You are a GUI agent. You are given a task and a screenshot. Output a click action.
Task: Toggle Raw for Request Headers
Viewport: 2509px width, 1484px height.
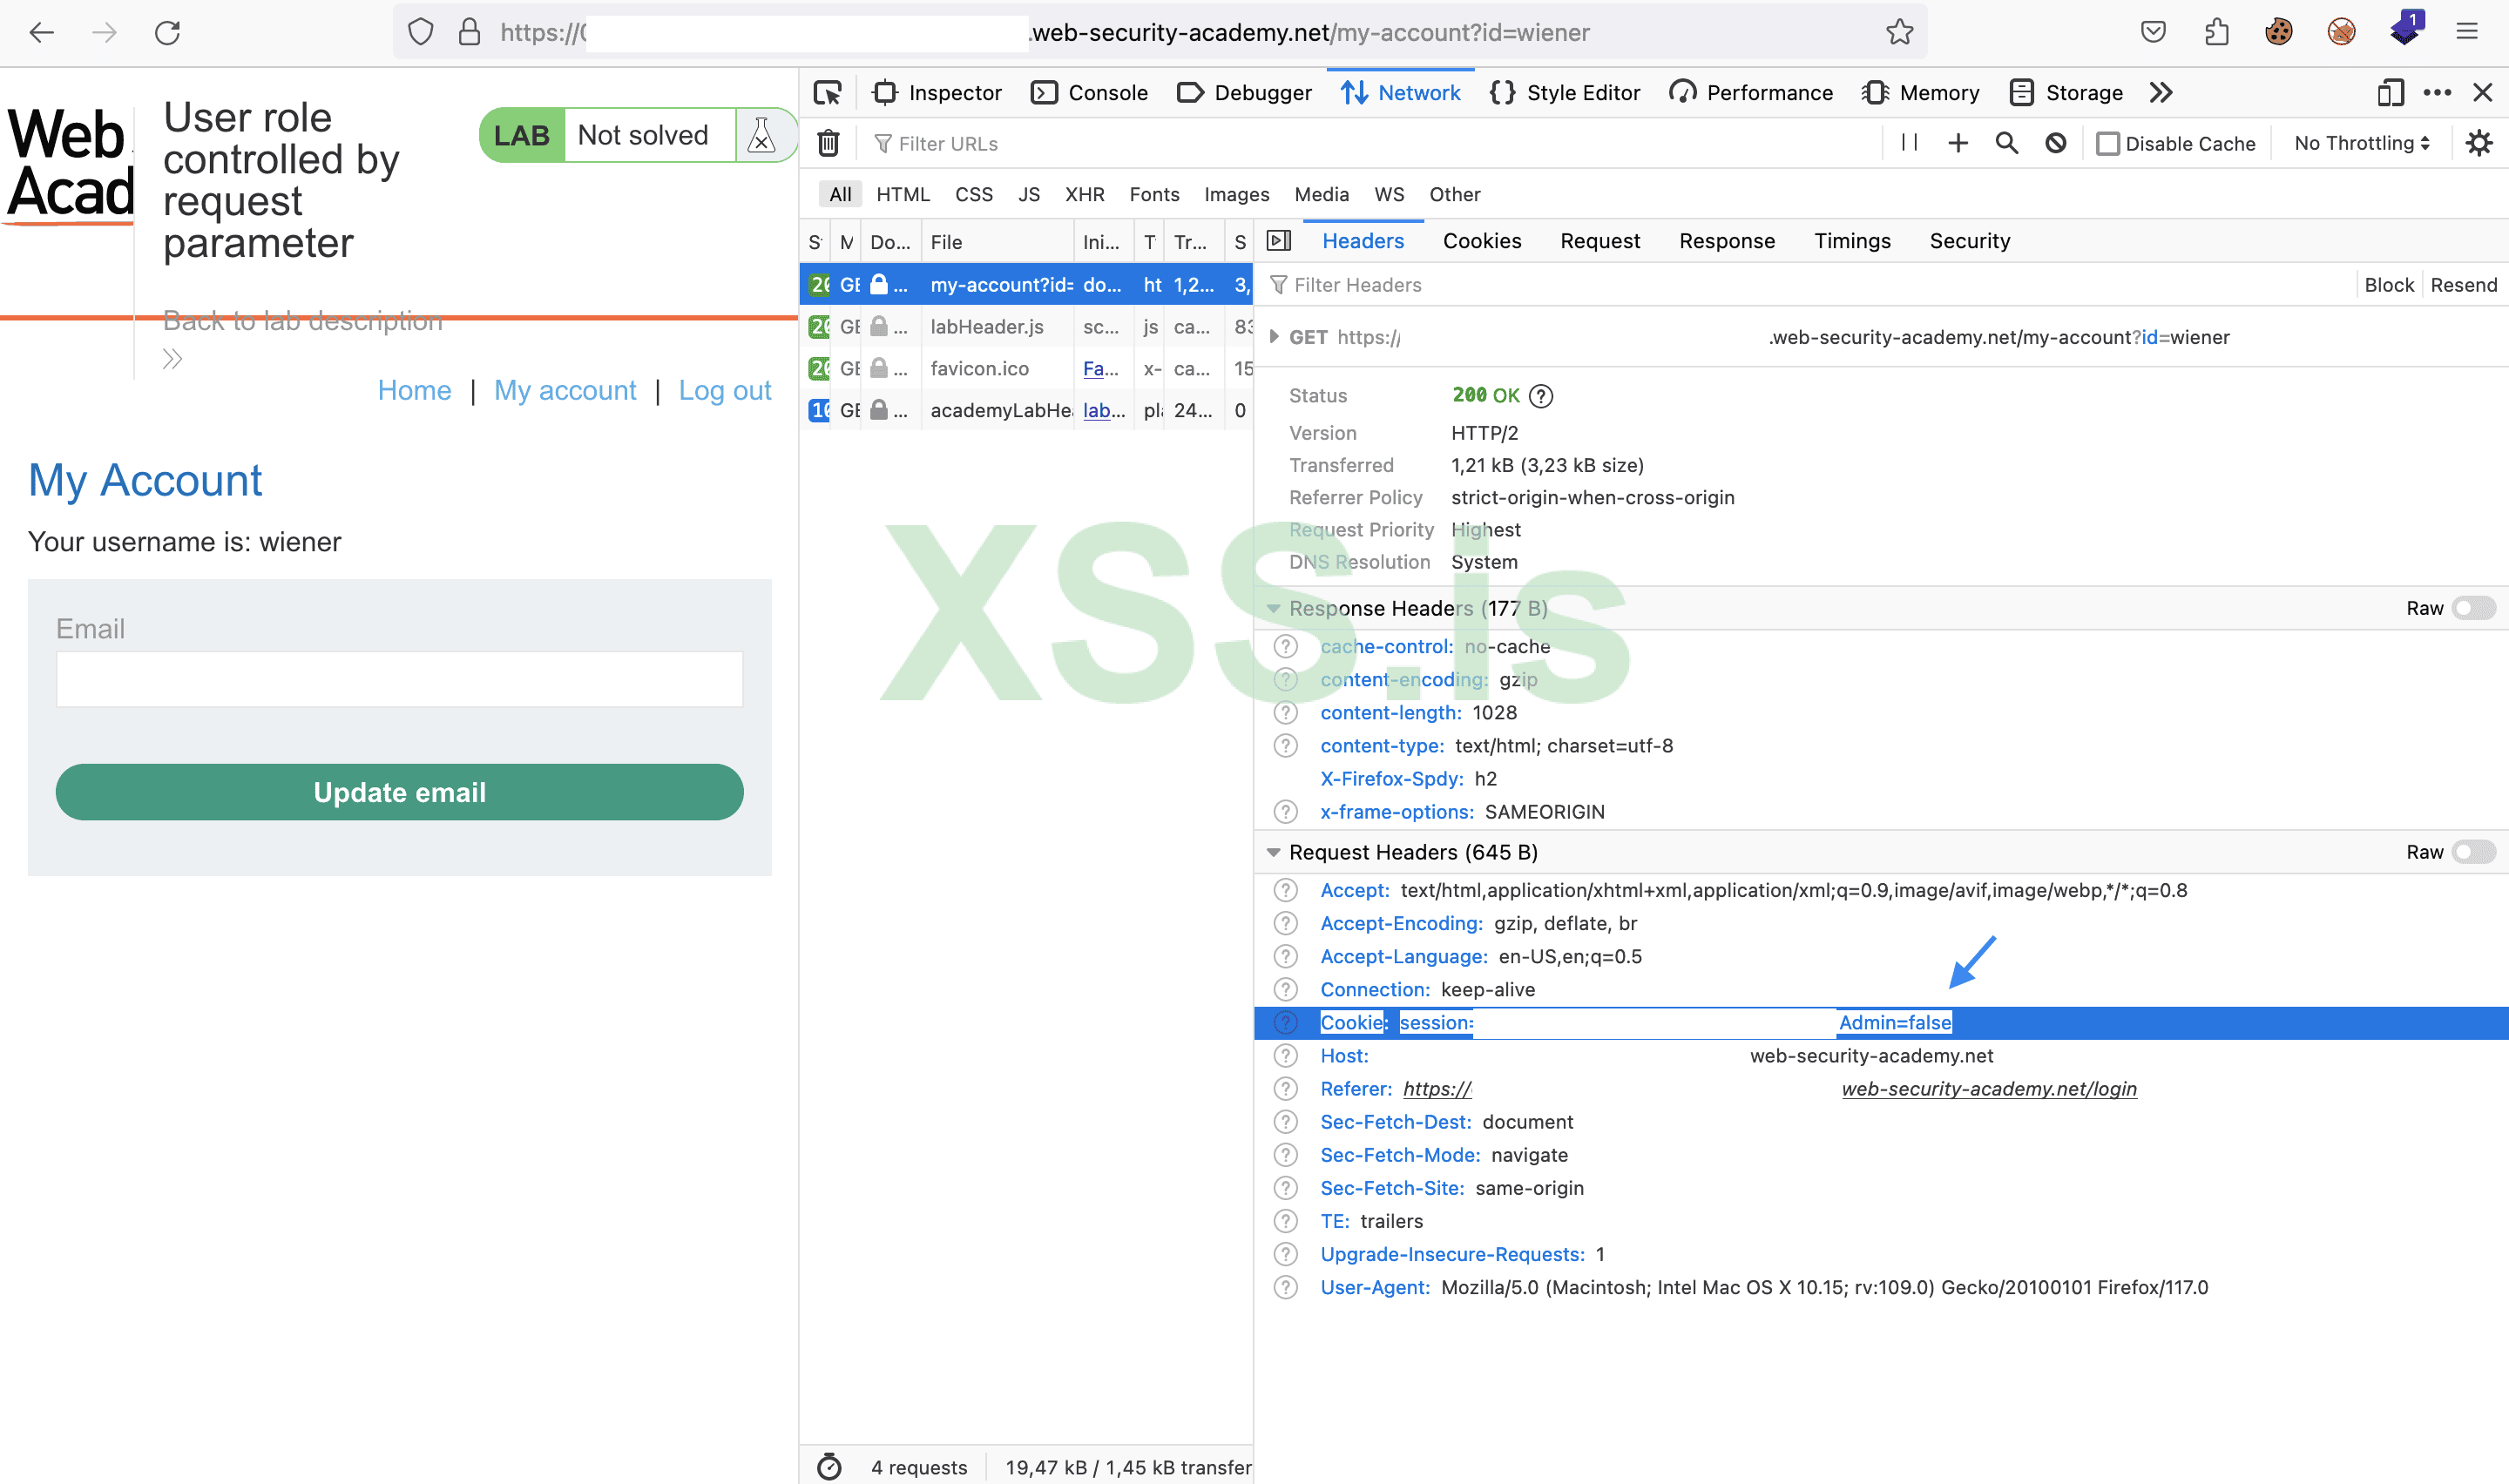tap(2473, 852)
